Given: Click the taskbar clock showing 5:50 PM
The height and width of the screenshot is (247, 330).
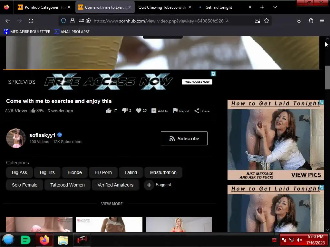Looking at the screenshot, I should coord(315,240).
